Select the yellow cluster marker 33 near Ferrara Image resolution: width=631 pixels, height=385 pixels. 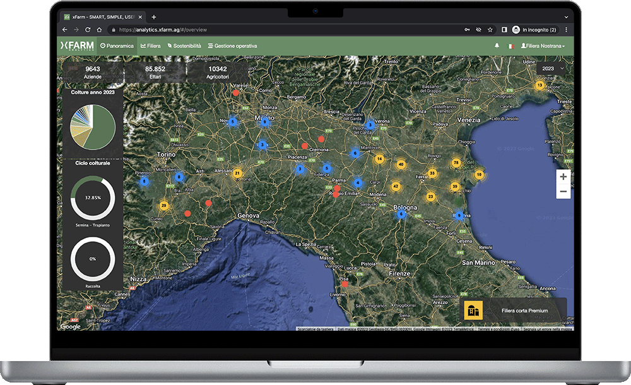tap(432, 173)
